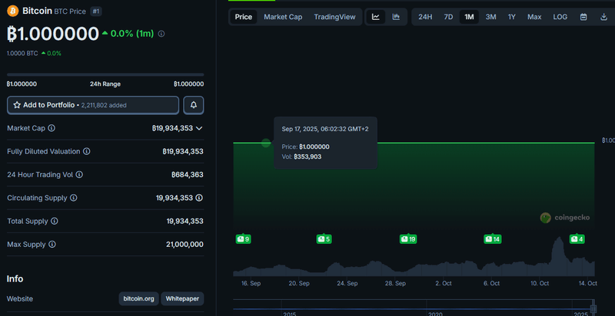Open the news marker labeled 5
Image resolution: width=615 pixels, height=316 pixels.
[324, 239]
